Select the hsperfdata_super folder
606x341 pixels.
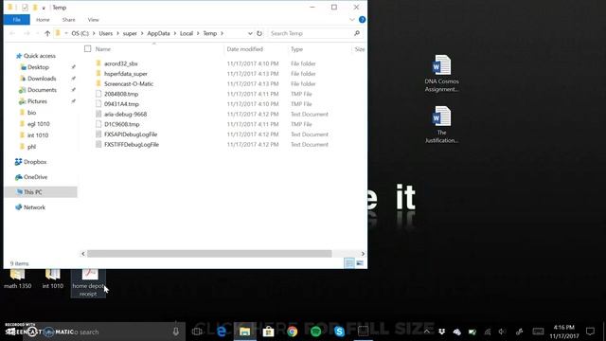pyautogui.click(x=126, y=74)
